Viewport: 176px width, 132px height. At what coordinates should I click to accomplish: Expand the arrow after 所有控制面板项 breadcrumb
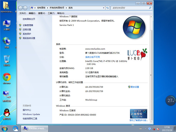point(66,8)
